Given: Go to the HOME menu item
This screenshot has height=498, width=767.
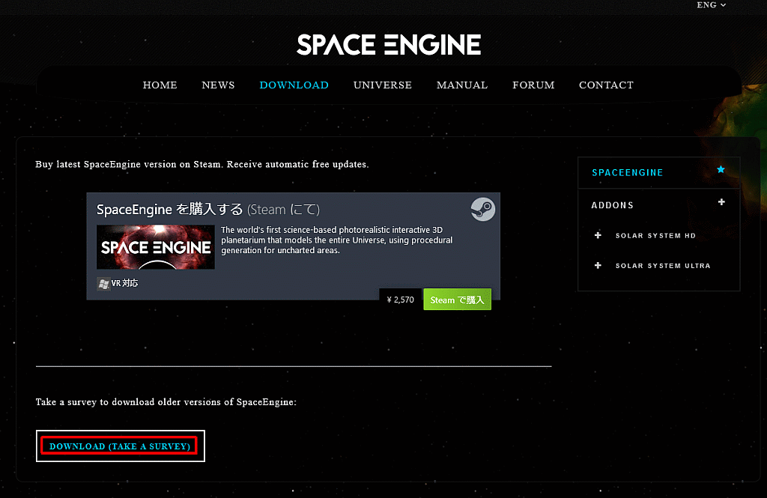Looking at the screenshot, I should [160, 85].
